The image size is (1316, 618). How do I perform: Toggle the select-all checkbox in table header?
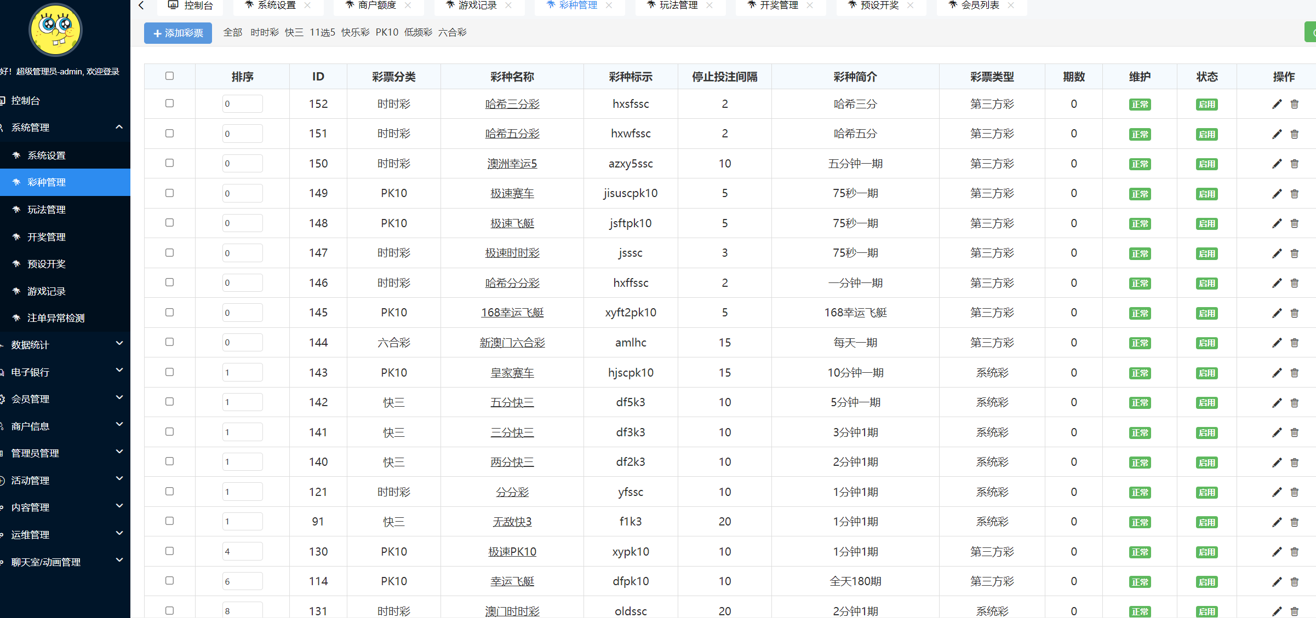(x=169, y=76)
